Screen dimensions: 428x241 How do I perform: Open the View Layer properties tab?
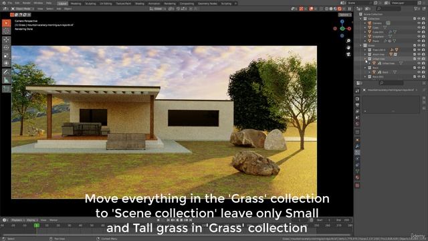[x=357, y=111]
